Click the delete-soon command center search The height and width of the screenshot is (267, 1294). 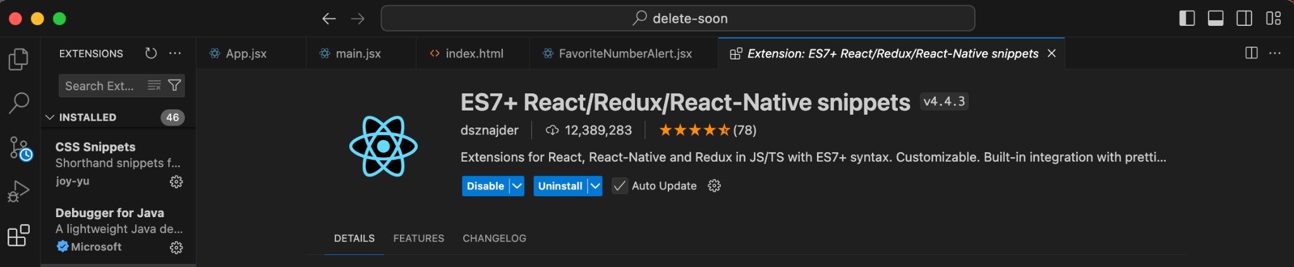(678, 18)
